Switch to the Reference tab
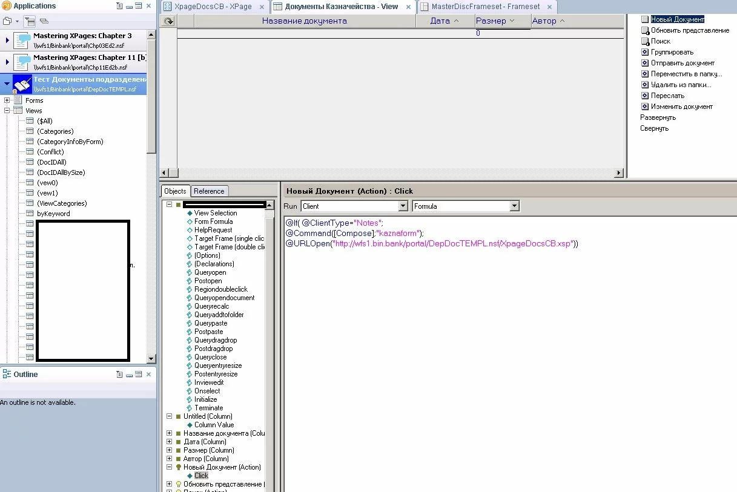The image size is (737, 492). [209, 191]
